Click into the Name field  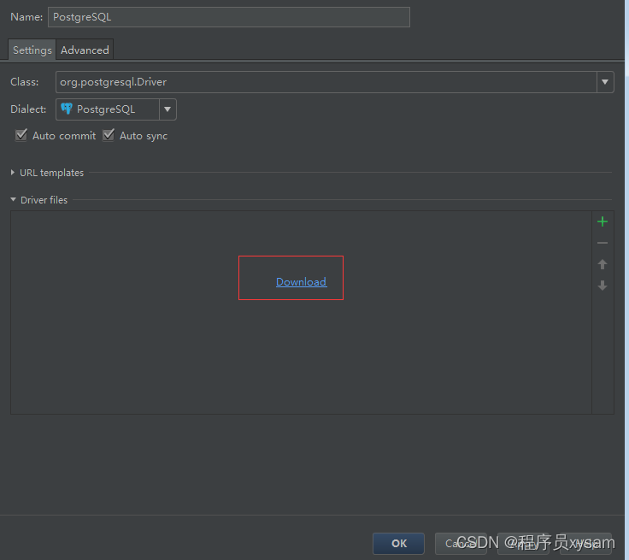click(229, 17)
